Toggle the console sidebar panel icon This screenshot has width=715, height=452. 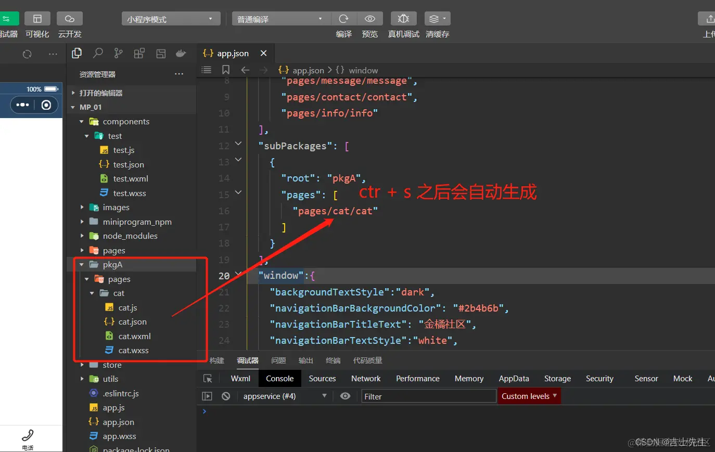pos(207,396)
